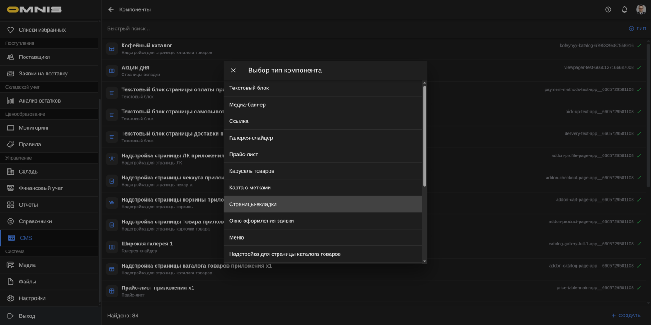Click the Поступления section header

pos(20,43)
